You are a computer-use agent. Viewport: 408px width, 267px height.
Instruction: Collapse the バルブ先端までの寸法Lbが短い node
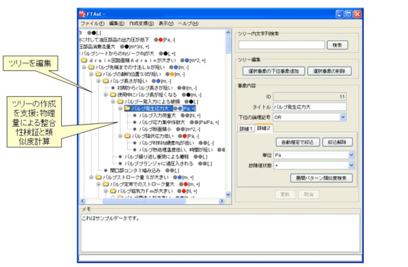tap(84, 67)
